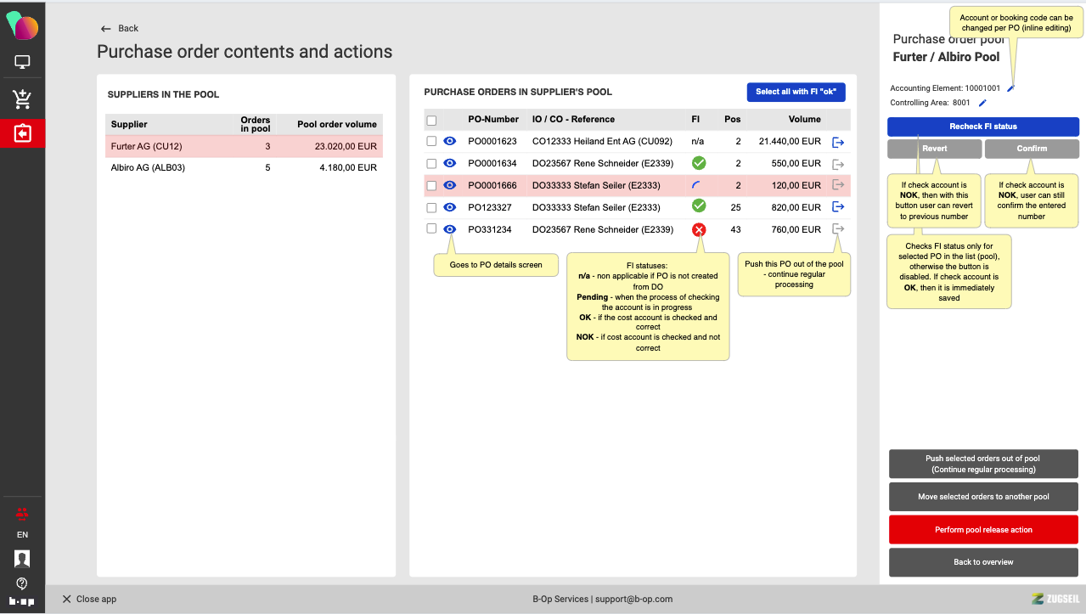This screenshot has height=614, width=1086.
Task: Go Back using the arrow link
Action: [119, 28]
